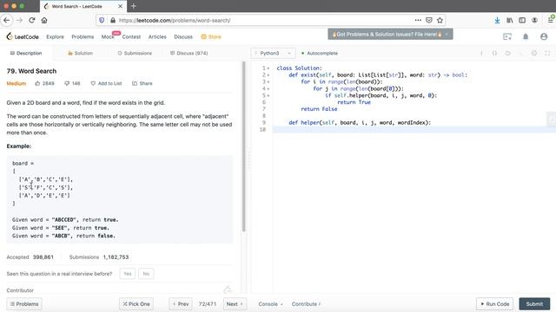The image size is (556, 312).
Task: Switch to the Solution tab
Action: [80, 53]
